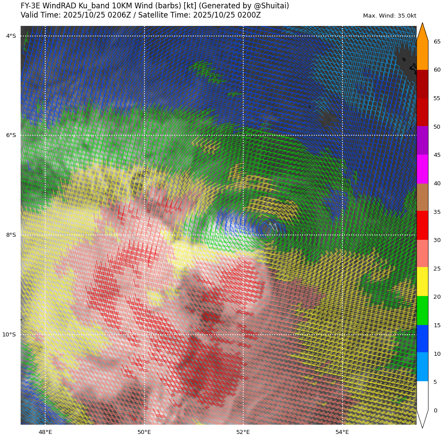Viewport: 443px width, 437px height.
Task: Click the white 0–5 kt colorbar segment
Action: point(422,395)
